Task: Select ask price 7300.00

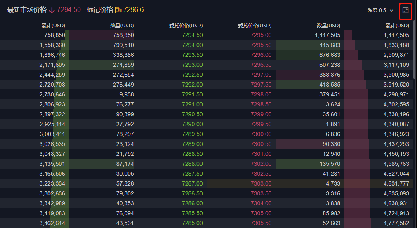Action: 261,134
